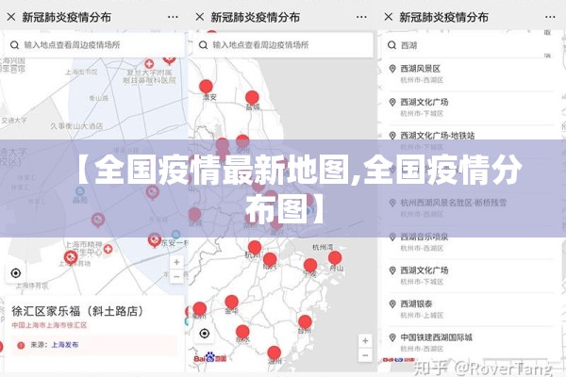
Task: Click the 中国上海市上海市徐汇区 address text
Action: (x=49, y=325)
